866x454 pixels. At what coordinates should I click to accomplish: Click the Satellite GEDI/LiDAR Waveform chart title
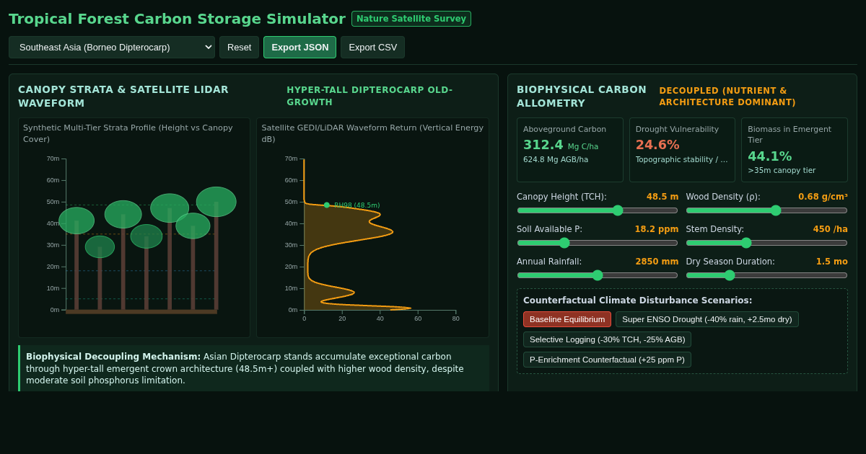(x=372, y=133)
